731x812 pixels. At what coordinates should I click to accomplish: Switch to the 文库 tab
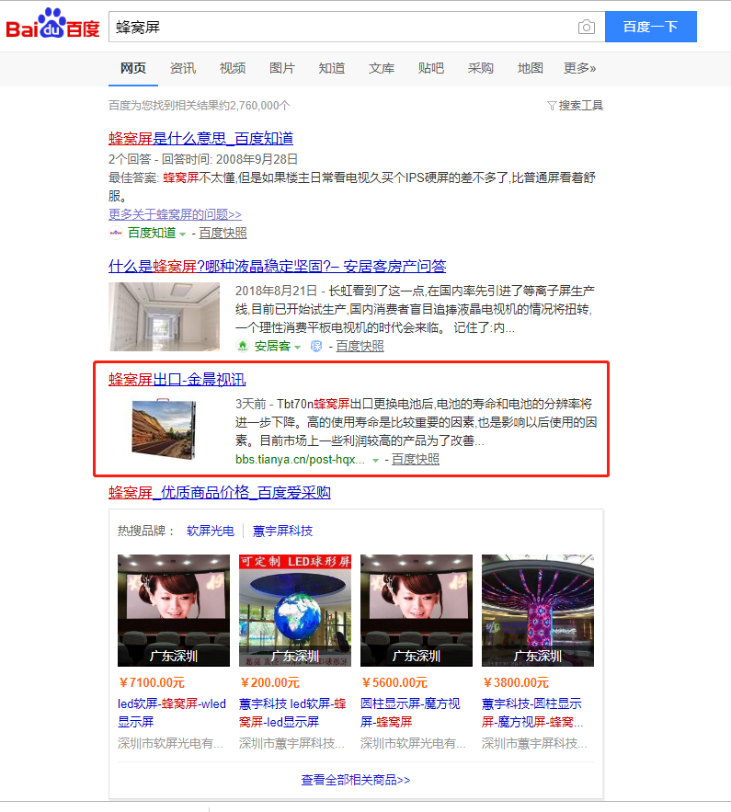pos(382,68)
